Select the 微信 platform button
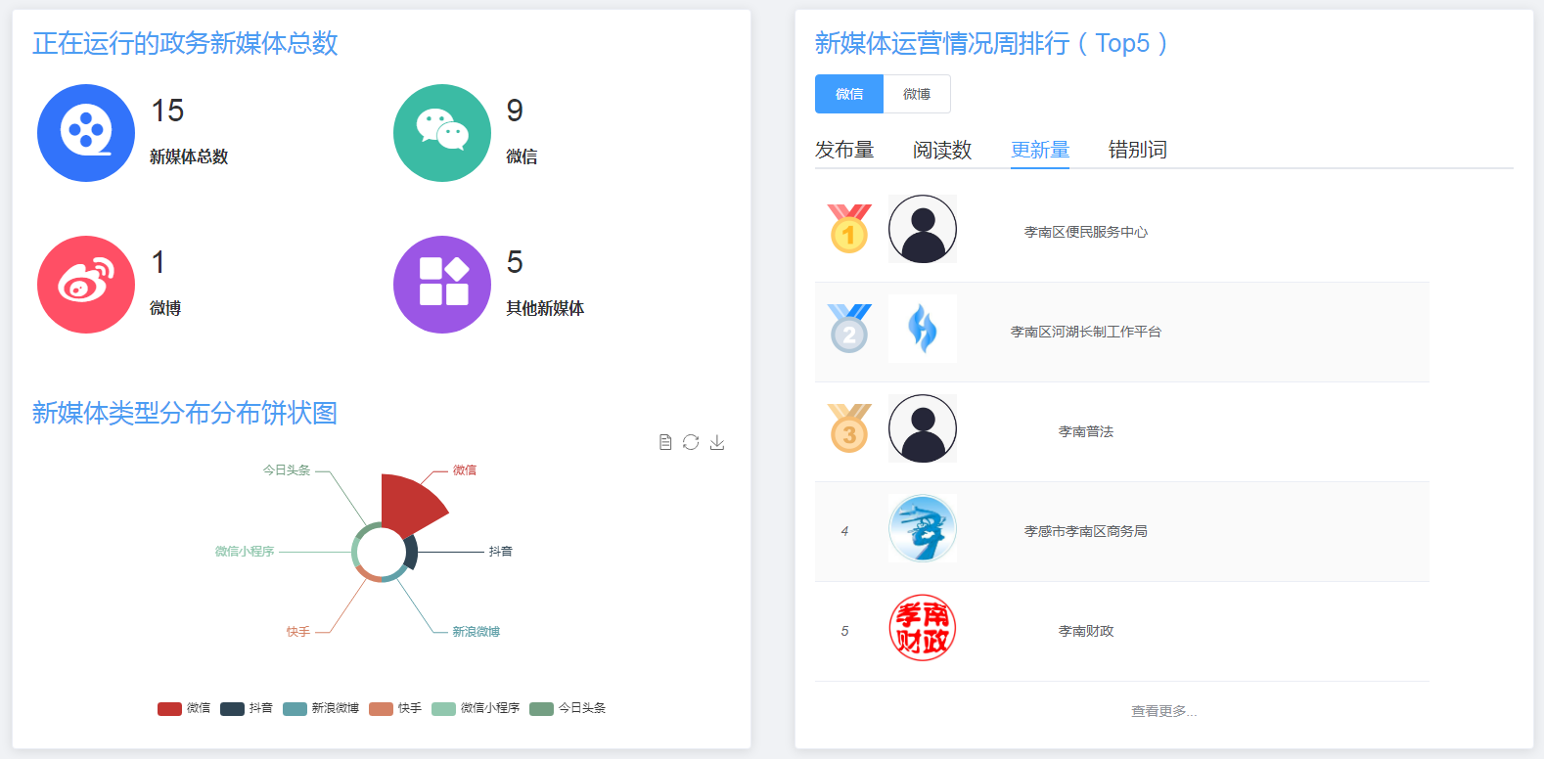Viewport: 1544px width, 759px height. point(849,94)
